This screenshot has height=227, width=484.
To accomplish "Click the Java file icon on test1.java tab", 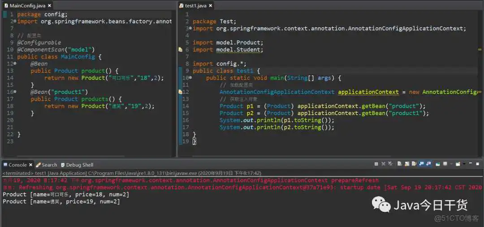I will (x=181, y=5).
